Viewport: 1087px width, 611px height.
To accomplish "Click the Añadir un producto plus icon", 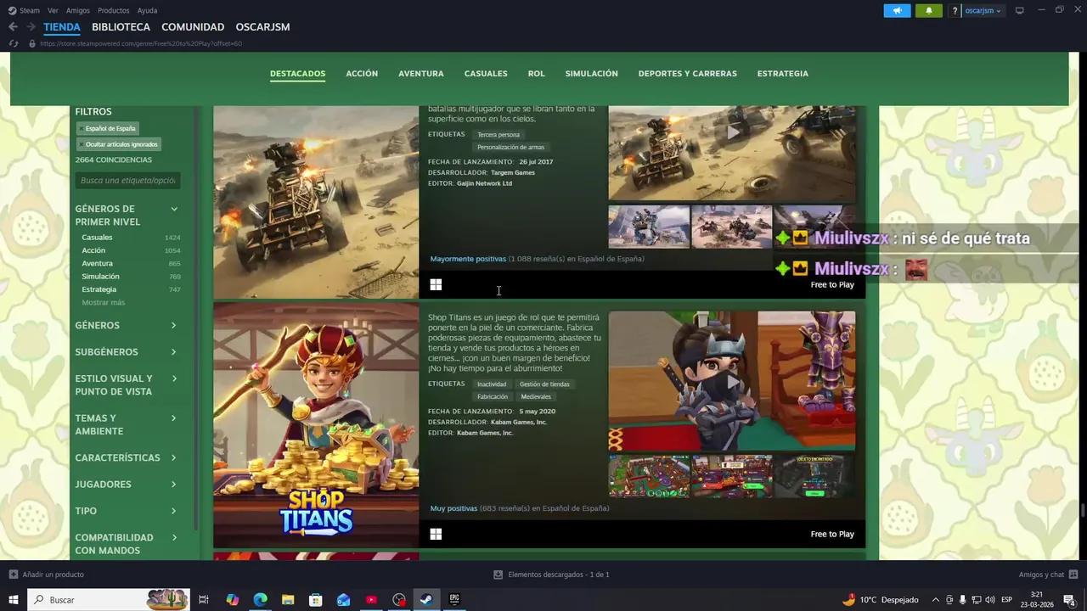I will tap(14, 575).
